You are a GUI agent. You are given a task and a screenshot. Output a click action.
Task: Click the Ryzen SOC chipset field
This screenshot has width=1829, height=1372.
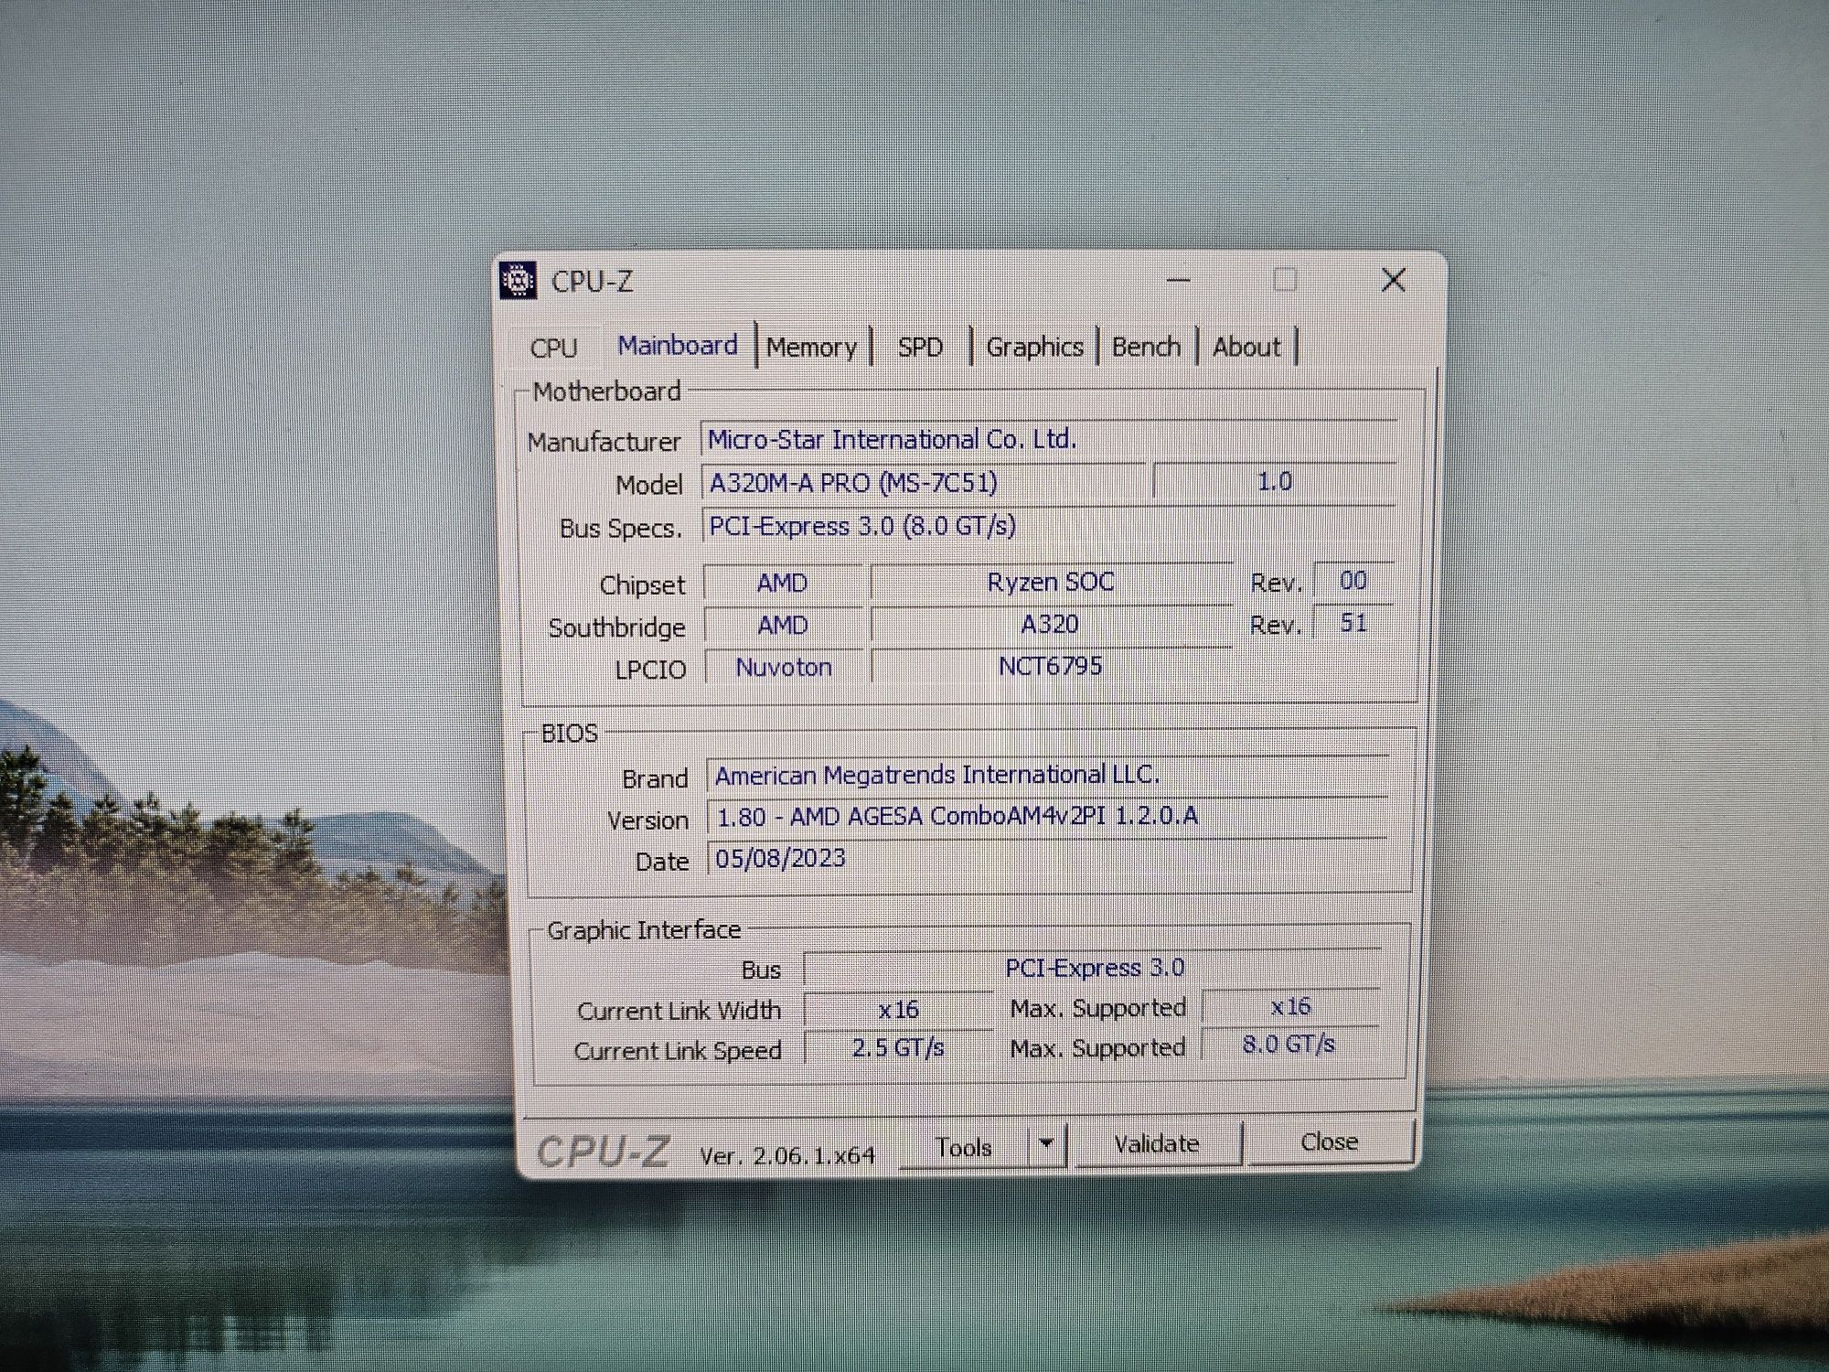tap(1051, 583)
